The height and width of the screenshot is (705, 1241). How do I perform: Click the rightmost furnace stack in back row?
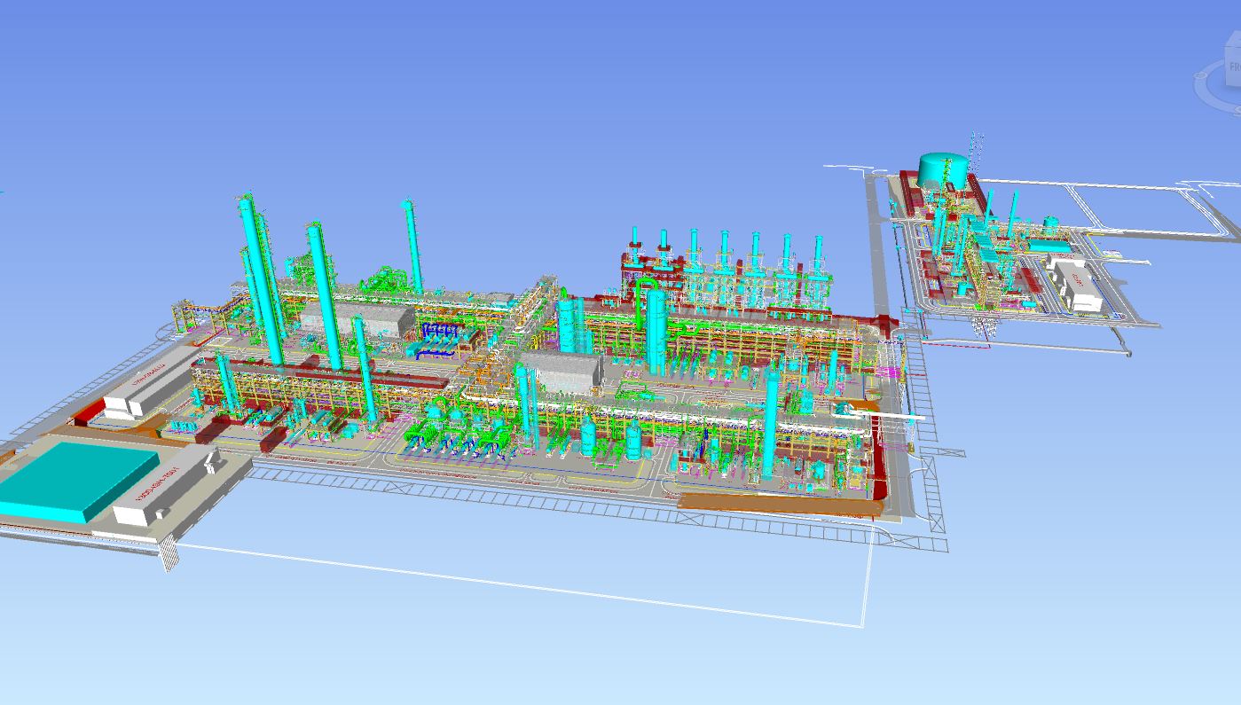(819, 255)
